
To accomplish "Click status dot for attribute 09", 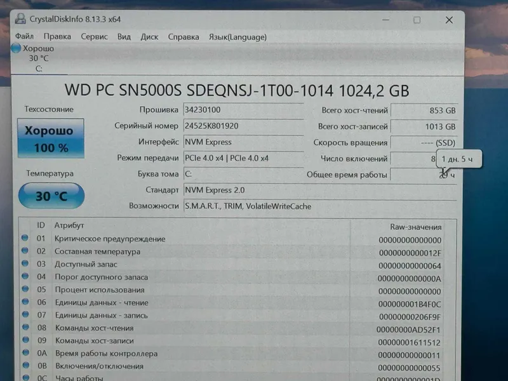I will [26, 340].
